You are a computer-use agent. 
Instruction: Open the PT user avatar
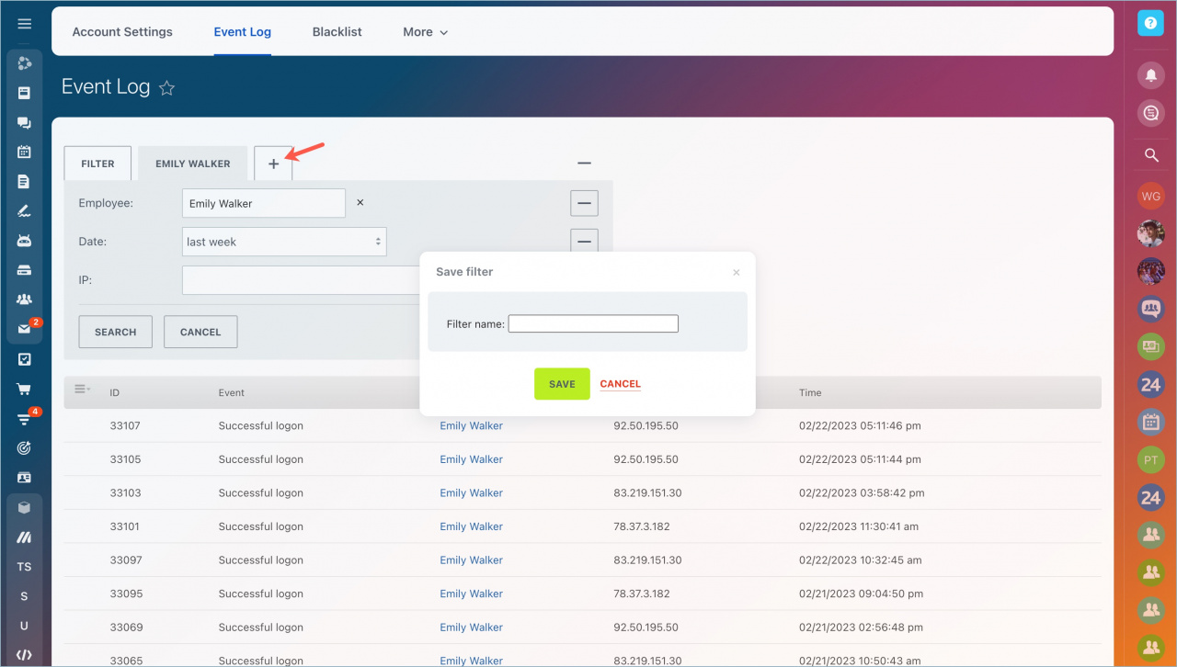[1150, 459]
